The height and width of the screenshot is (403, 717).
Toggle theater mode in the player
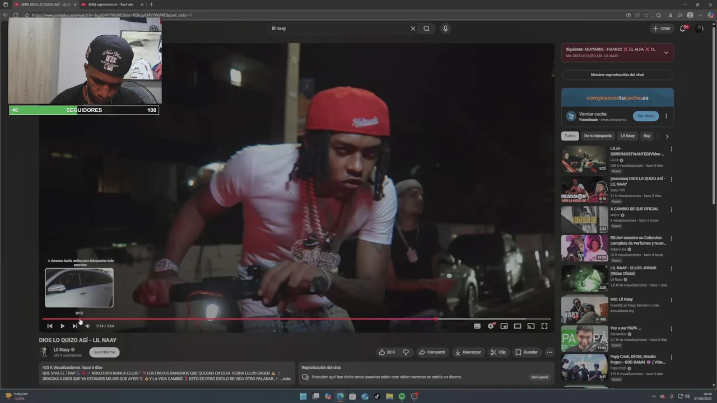click(x=518, y=326)
